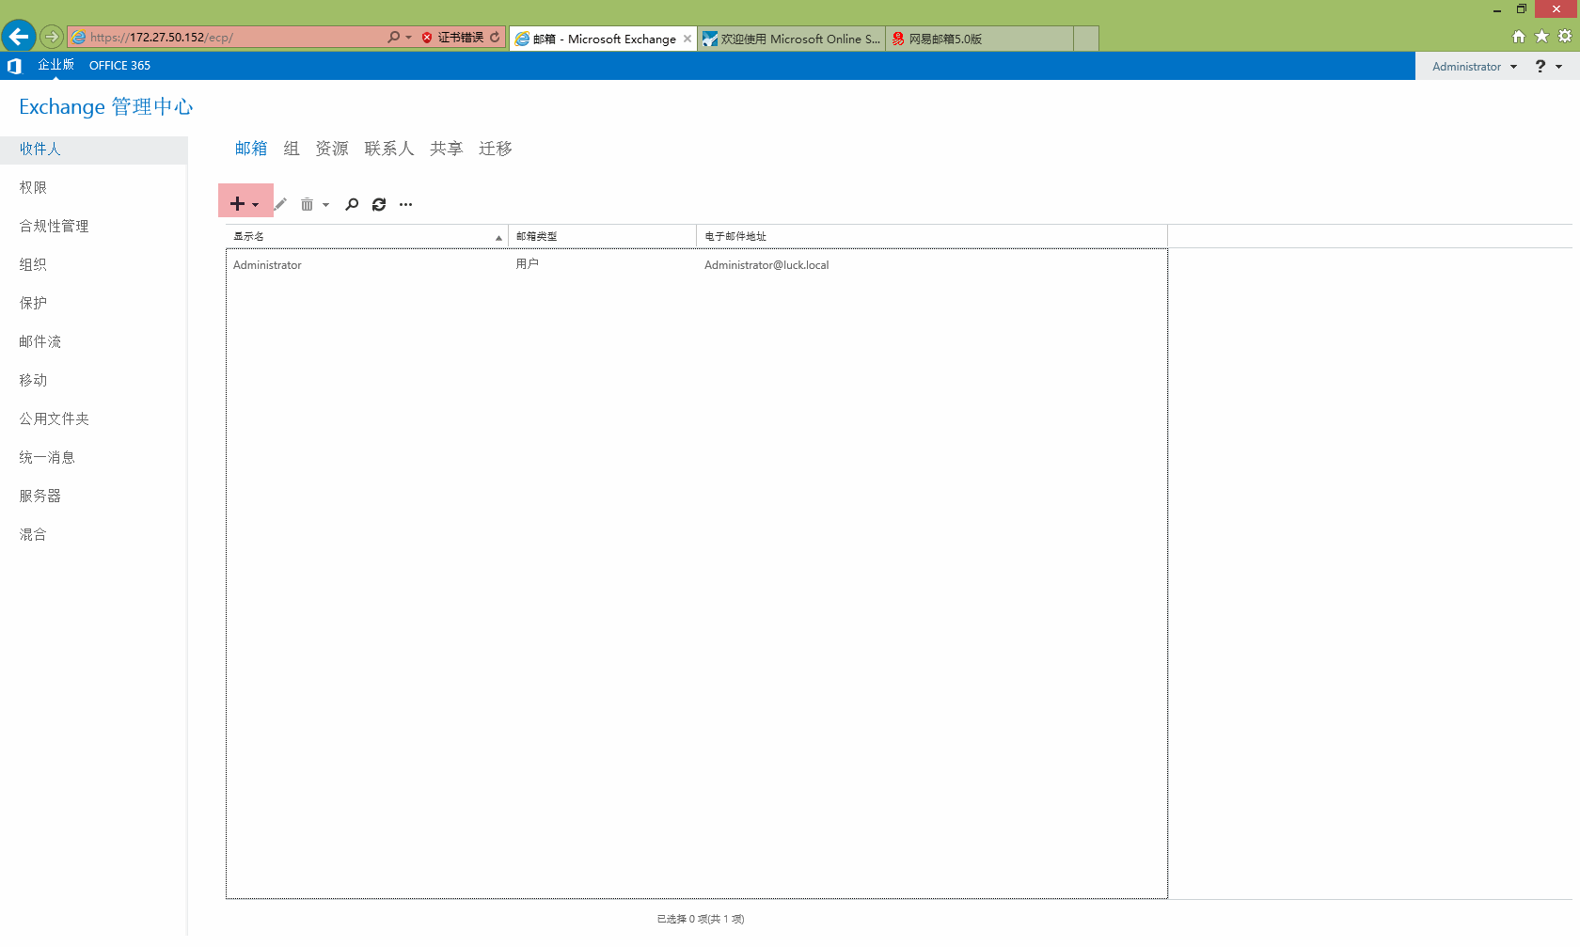Click the Help question mark icon

click(x=1540, y=66)
